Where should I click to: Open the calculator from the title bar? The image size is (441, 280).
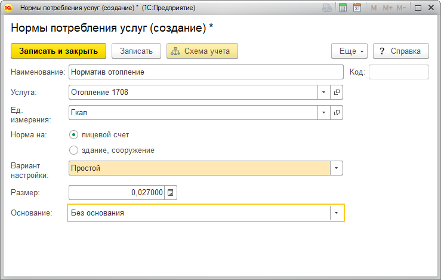(x=343, y=8)
